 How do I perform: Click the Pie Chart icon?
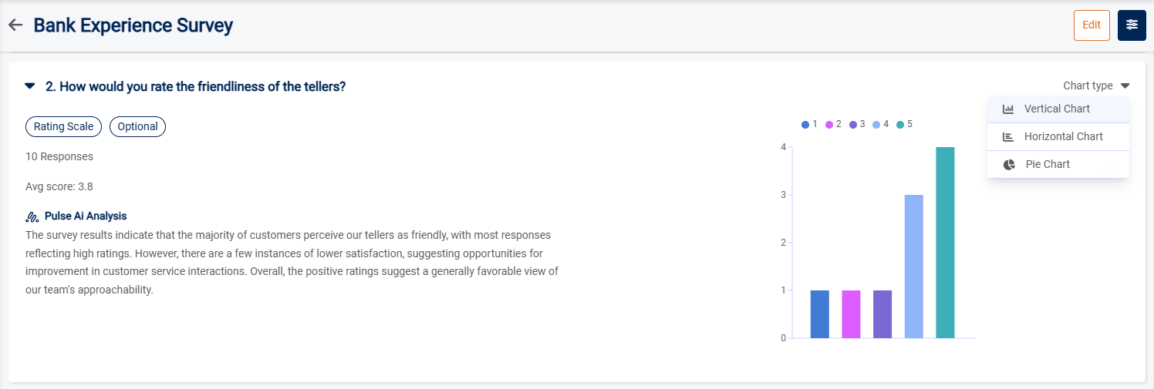point(1009,165)
